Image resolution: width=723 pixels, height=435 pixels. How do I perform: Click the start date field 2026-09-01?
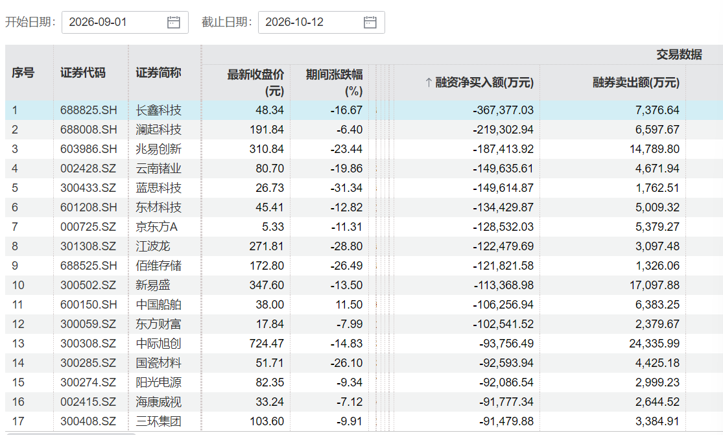click(125, 22)
